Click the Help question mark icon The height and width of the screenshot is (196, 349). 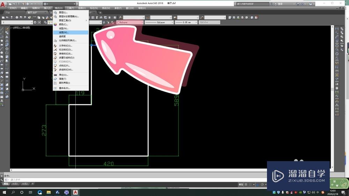pos(311,4)
